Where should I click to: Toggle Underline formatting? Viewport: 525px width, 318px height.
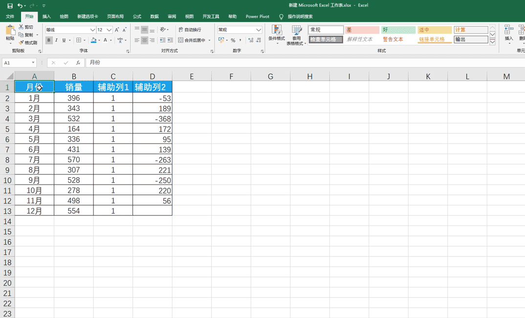point(64,40)
